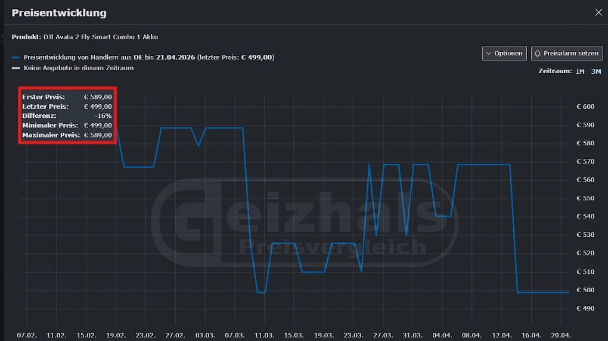
Task: Click the € 500 axis label
Action: coord(585,290)
